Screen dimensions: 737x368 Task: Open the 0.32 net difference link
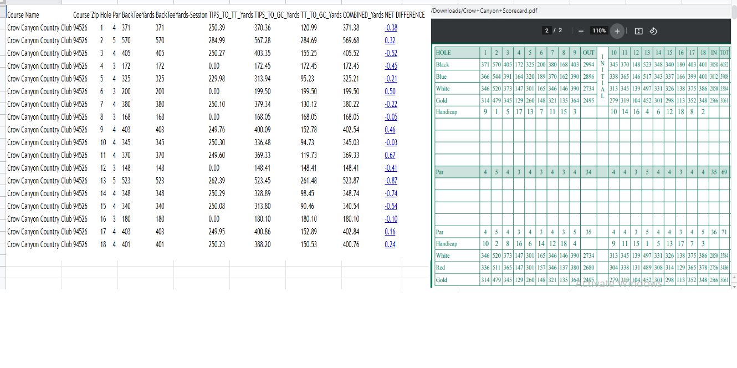[390, 40]
